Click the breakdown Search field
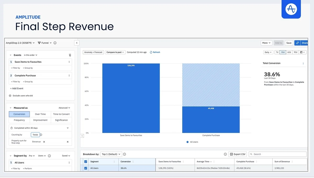This screenshot has height=178, width=314. click(277, 154)
